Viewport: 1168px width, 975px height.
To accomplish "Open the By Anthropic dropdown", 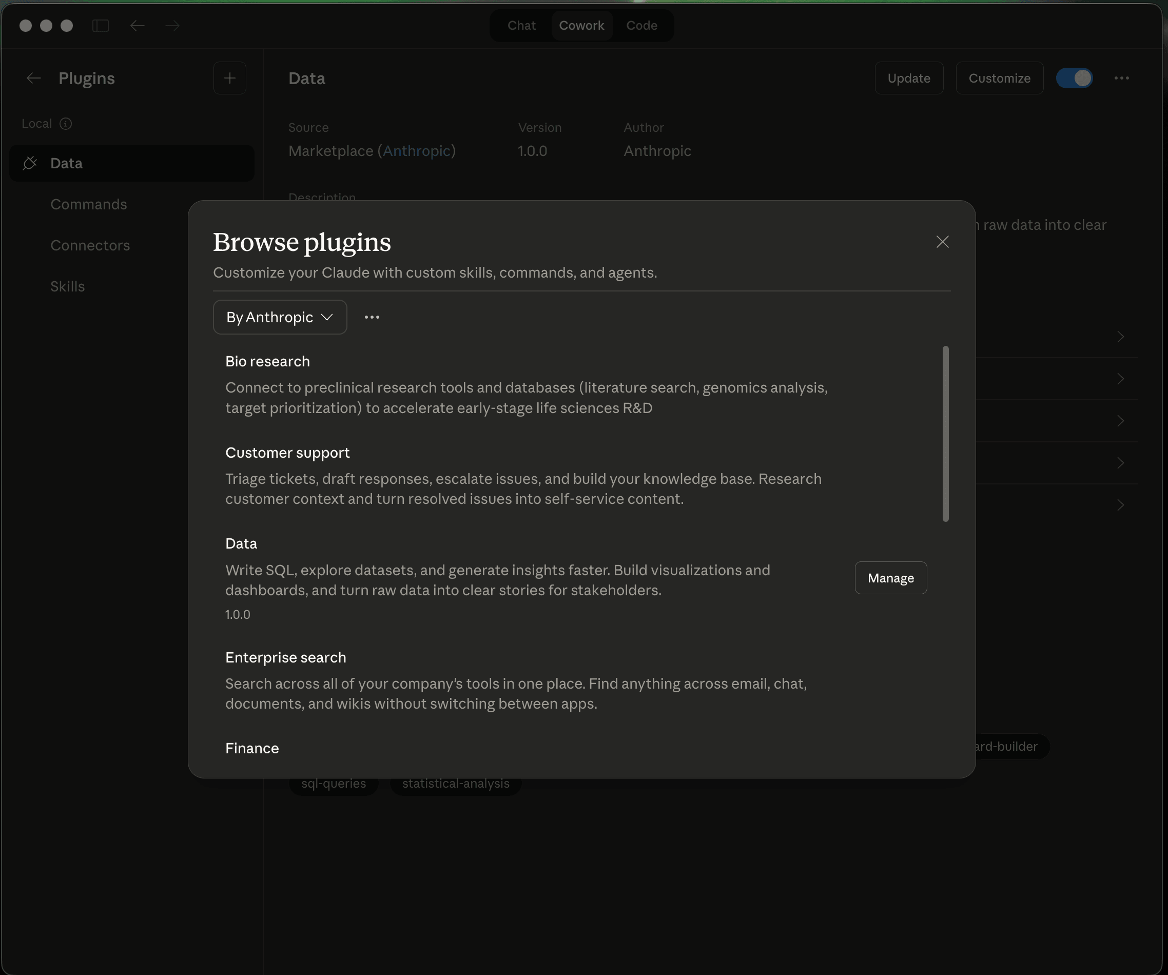I will pos(280,317).
